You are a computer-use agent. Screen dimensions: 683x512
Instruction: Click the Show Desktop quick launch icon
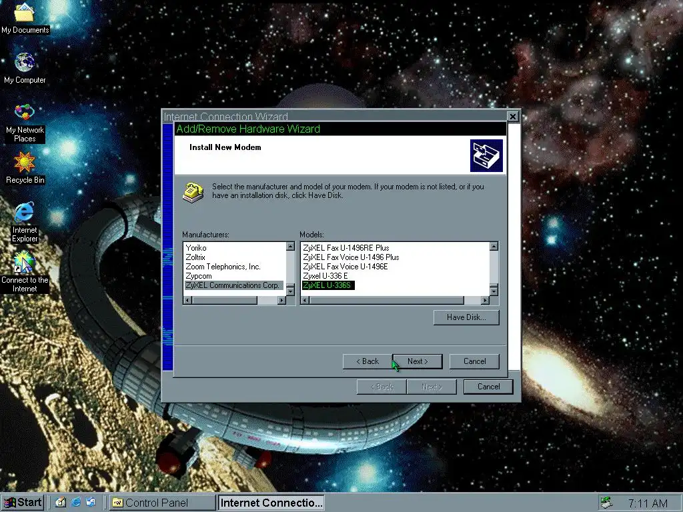pyautogui.click(x=61, y=503)
